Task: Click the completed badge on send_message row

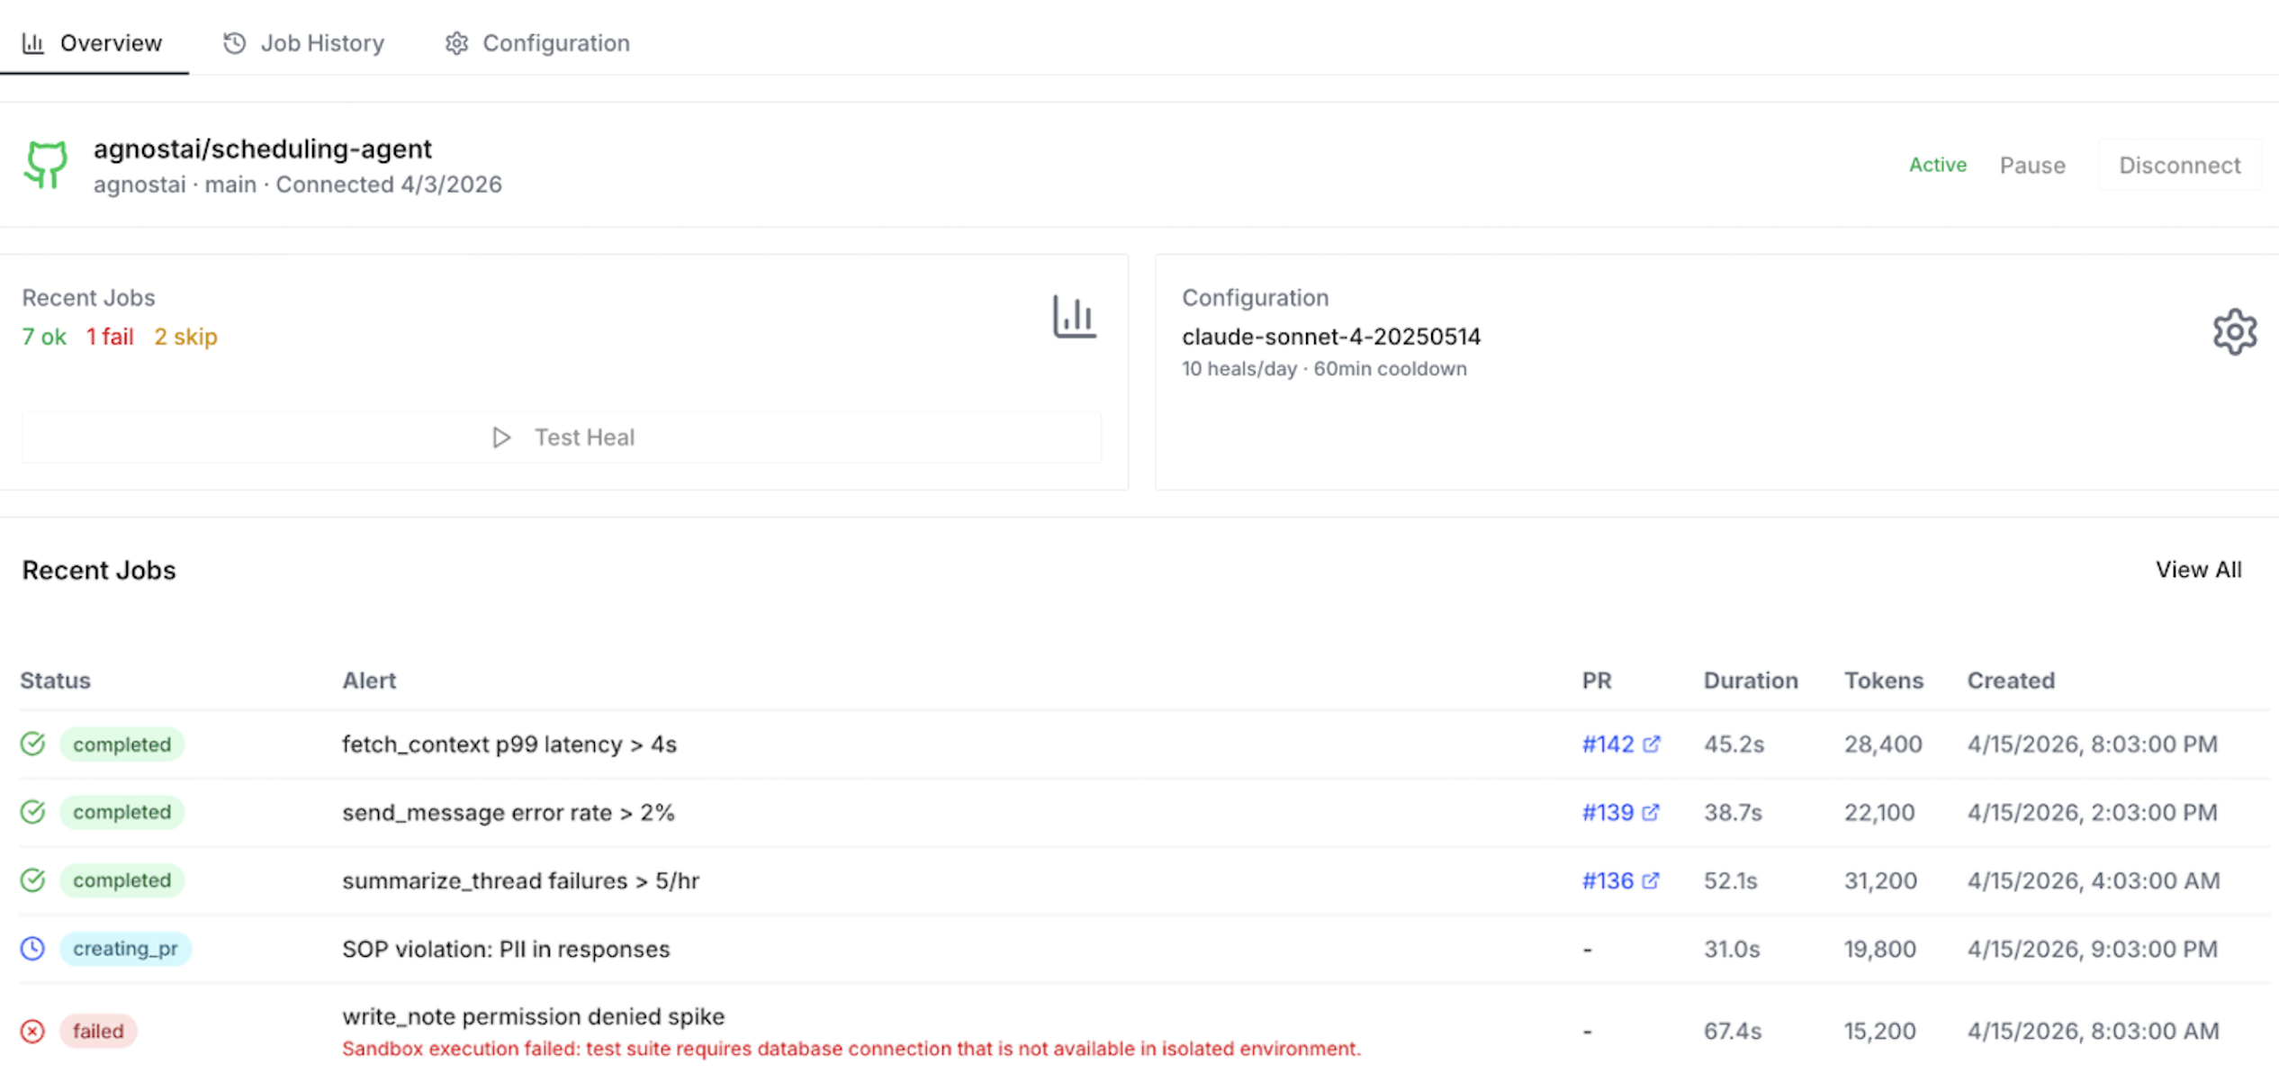Action: click(x=122, y=812)
